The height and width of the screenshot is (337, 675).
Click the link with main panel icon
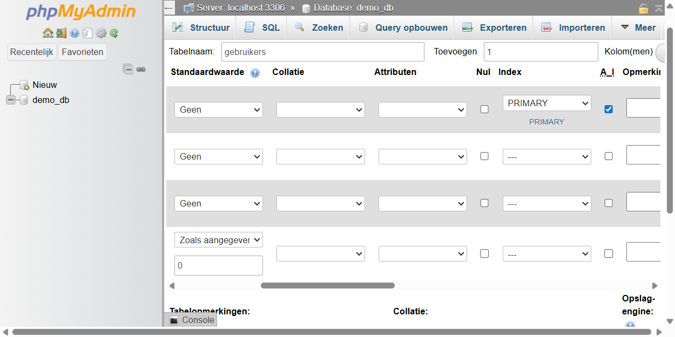[141, 69]
